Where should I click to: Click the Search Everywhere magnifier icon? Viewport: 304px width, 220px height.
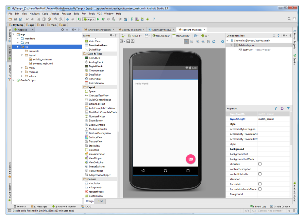pyautogui.click(x=289, y=19)
